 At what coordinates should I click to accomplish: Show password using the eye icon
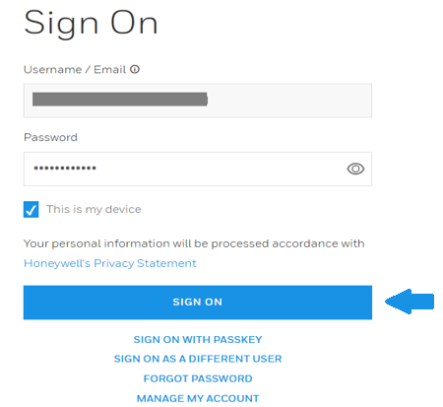[355, 169]
